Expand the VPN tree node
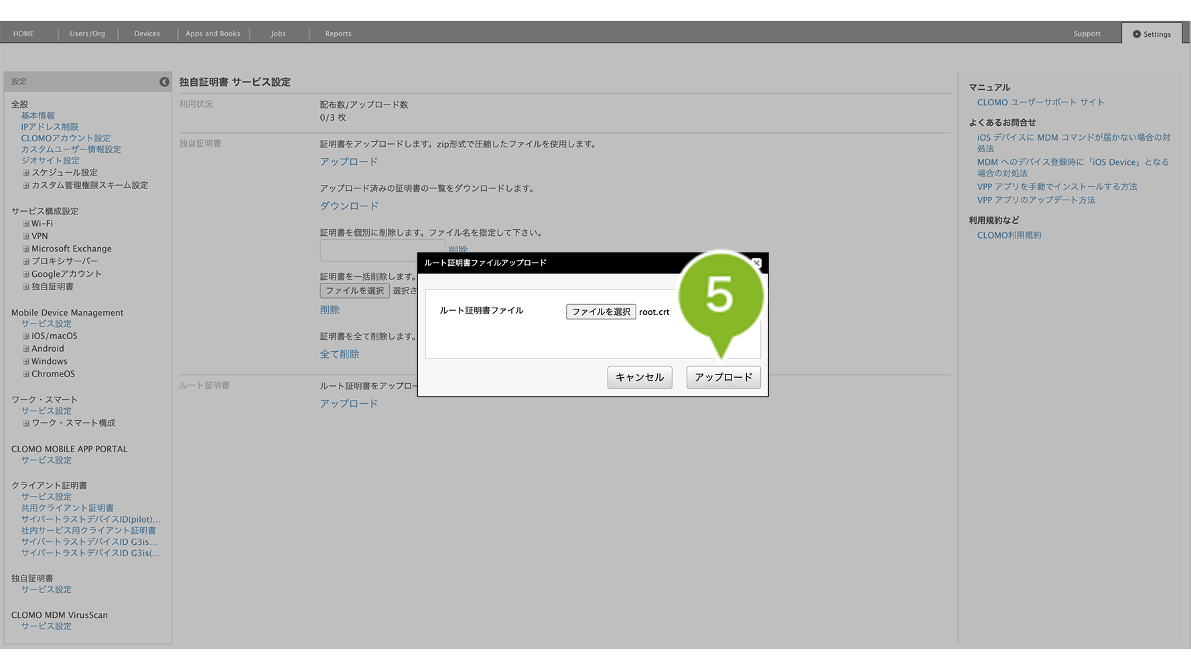This screenshot has height=670, width=1191. (26, 237)
